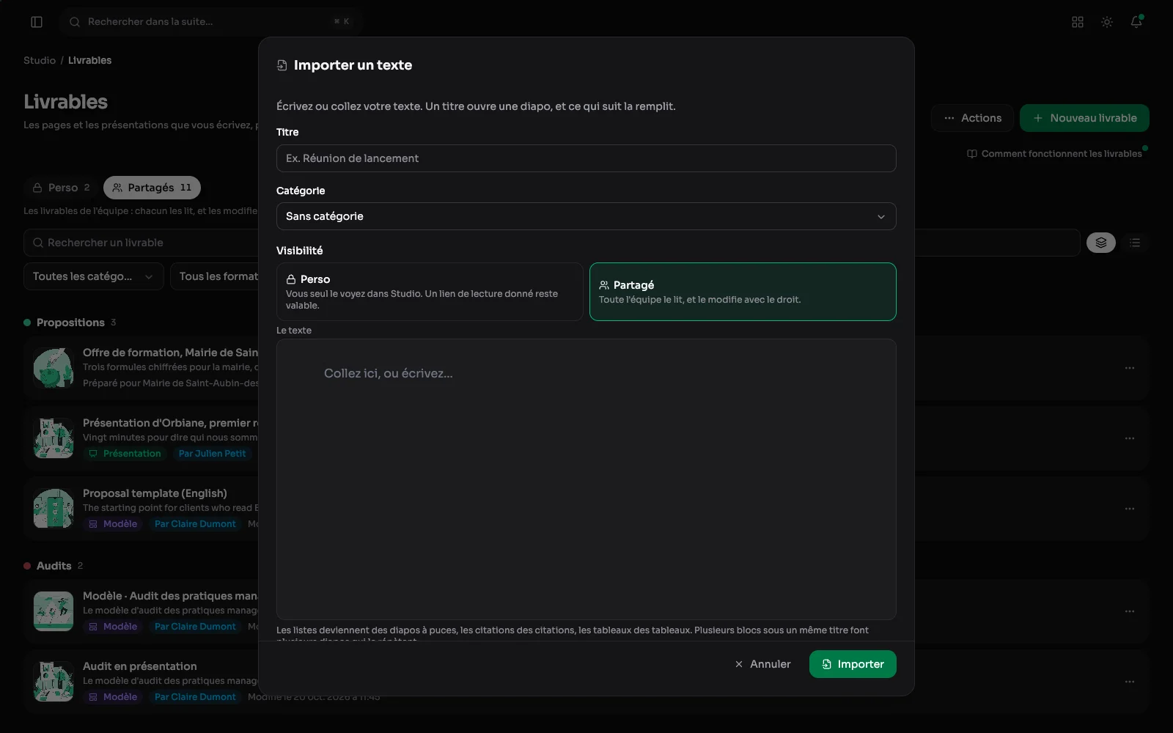Open more options for Proposal template row
1173x733 pixels.
(1130, 509)
